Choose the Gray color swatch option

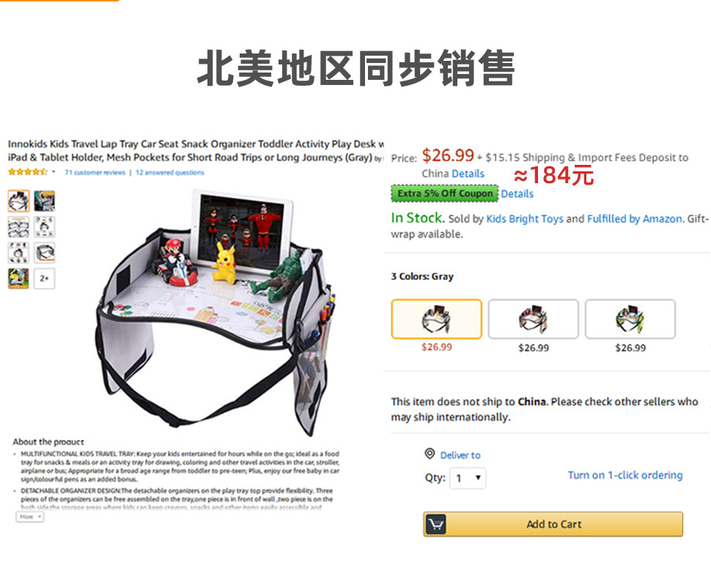(x=436, y=319)
